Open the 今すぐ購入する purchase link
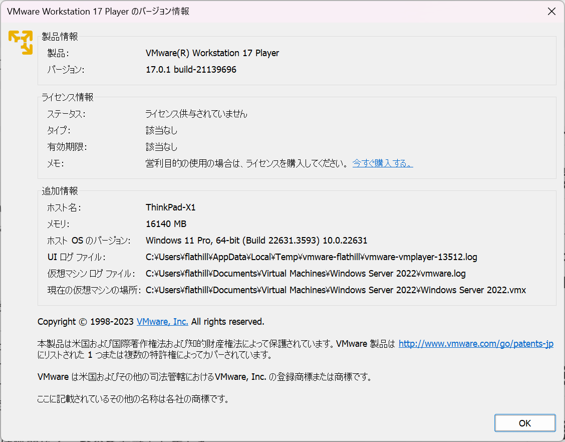The width and height of the screenshot is (565, 442). pyautogui.click(x=382, y=163)
